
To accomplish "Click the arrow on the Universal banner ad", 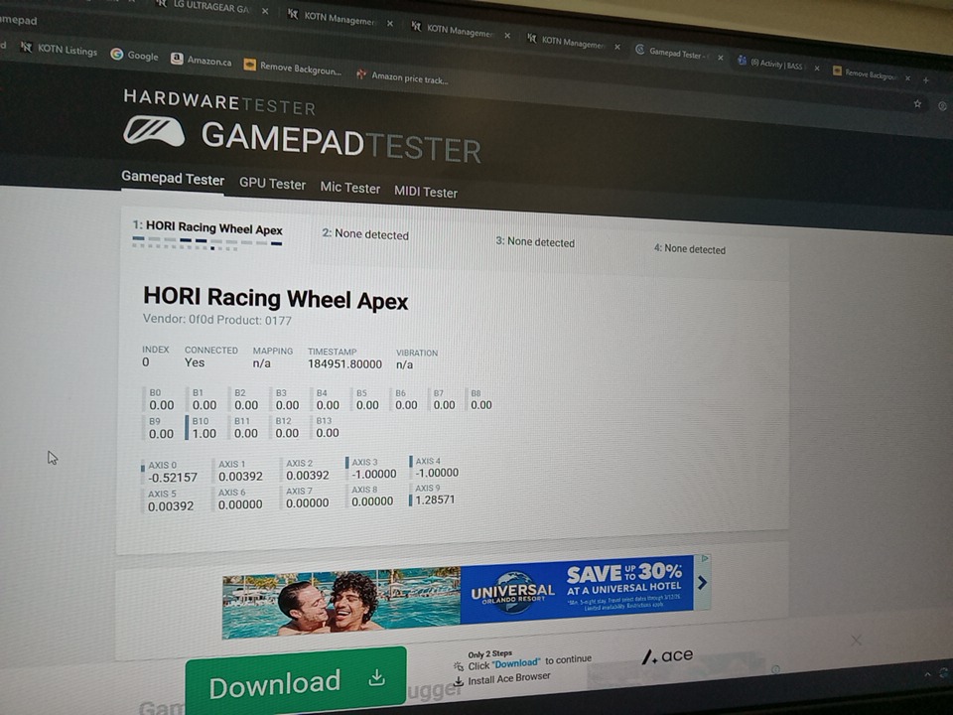I will tap(702, 583).
